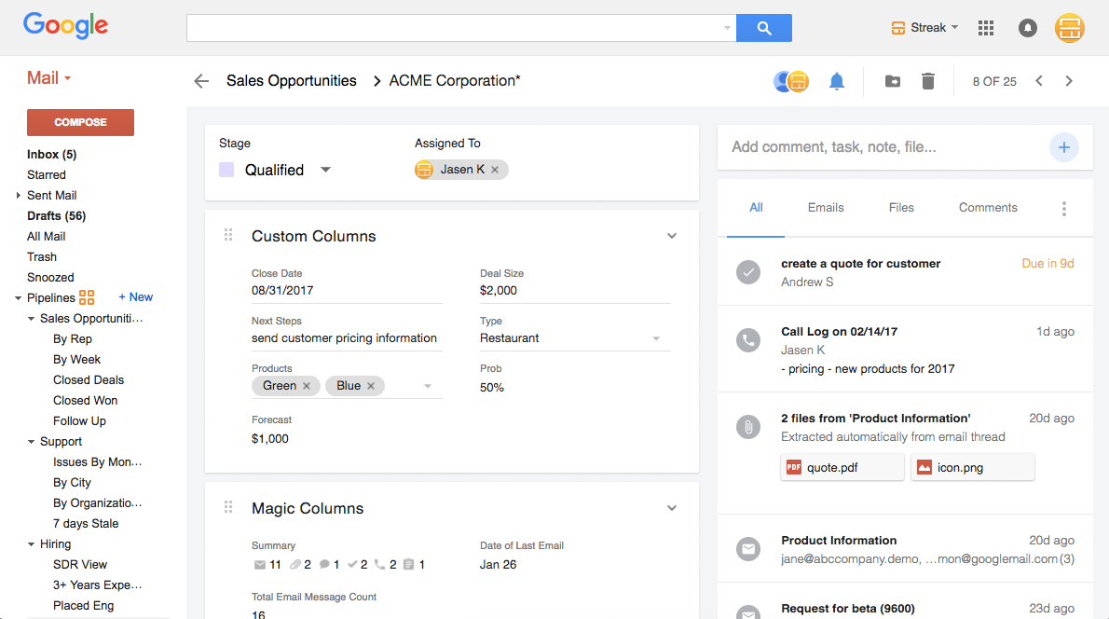Click the Google search input field
The height and width of the screenshot is (619, 1109).
(x=461, y=28)
